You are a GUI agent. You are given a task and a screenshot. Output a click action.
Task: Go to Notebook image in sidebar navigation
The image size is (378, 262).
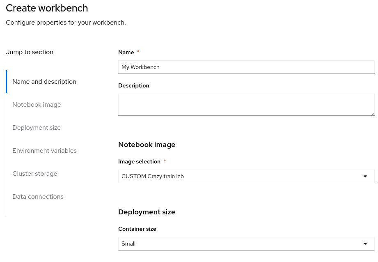point(37,105)
